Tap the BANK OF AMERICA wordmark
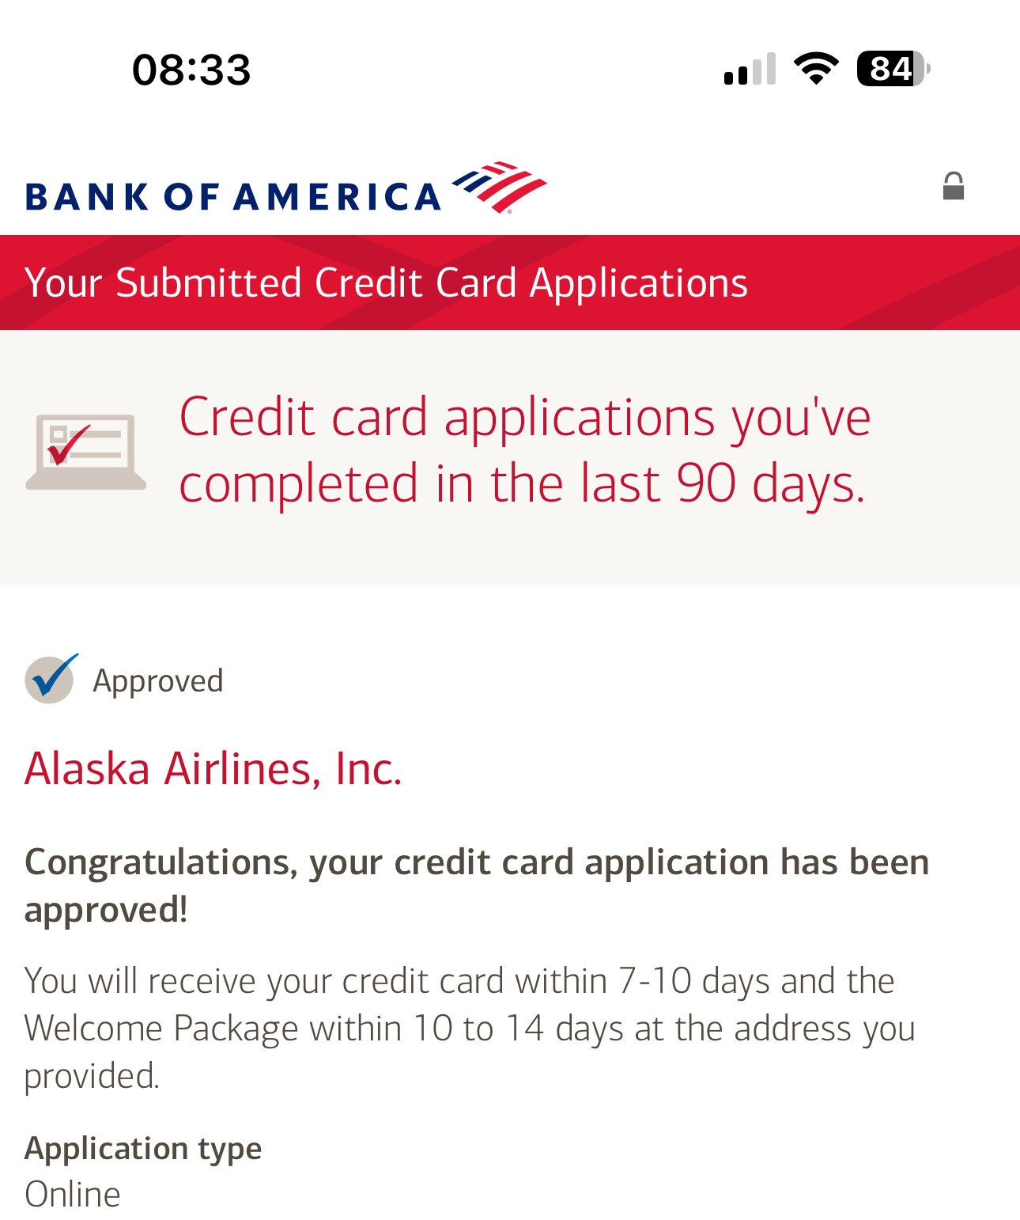Image resolution: width=1020 pixels, height=1220 pixels. point(233,197)
